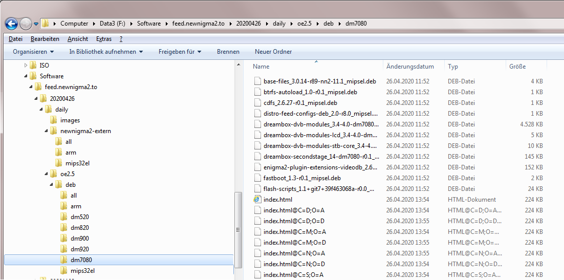Sort files by Änderungsdatum column header

click(x=410, y=67)
